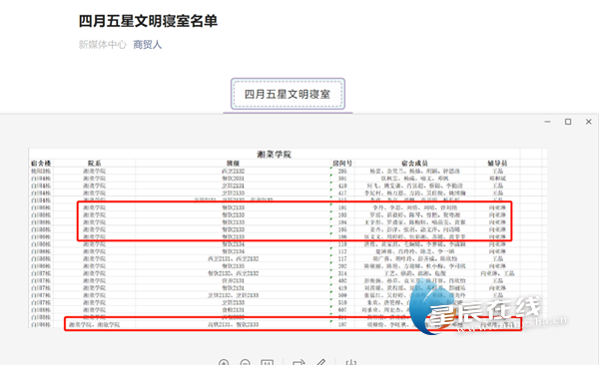This screenshot has width=599, height=365.
Task: Click the 新媒体中心 author label
Action: click(x=103, y=45)
